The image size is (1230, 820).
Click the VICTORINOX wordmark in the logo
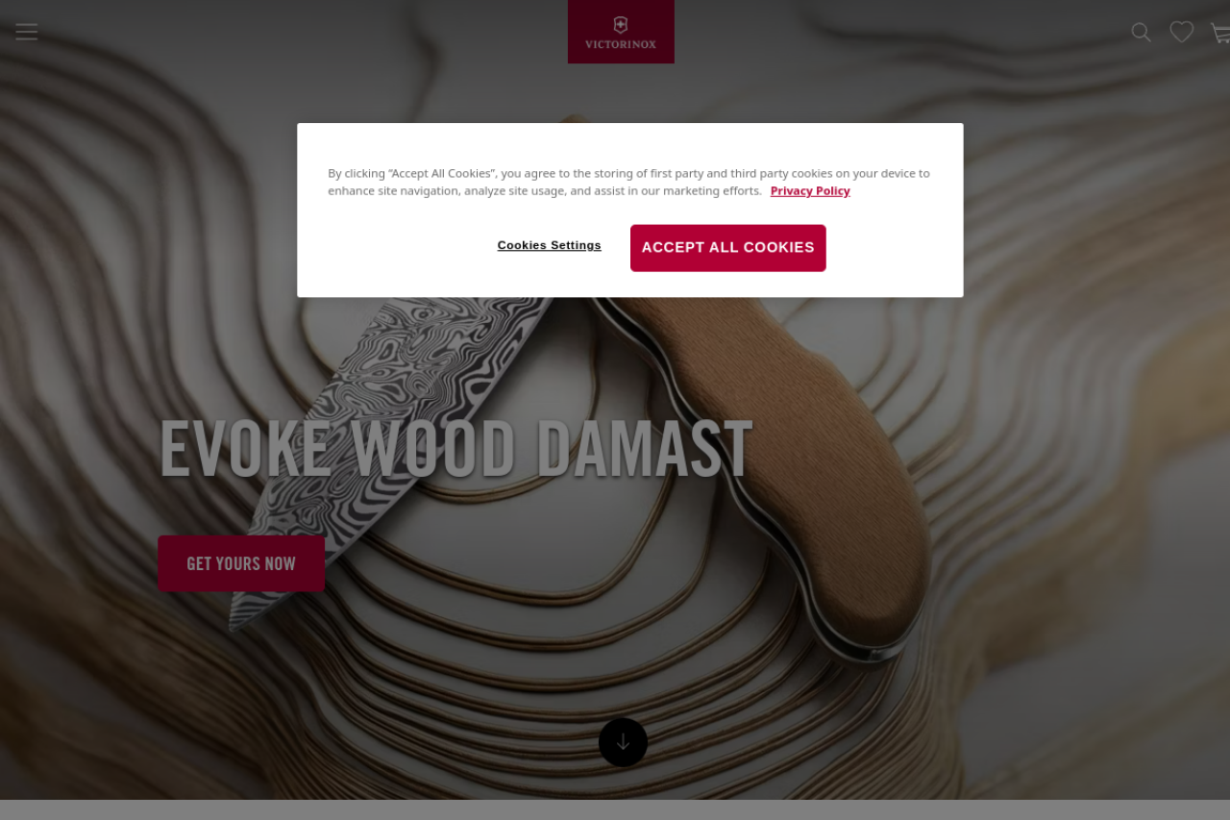621,44
